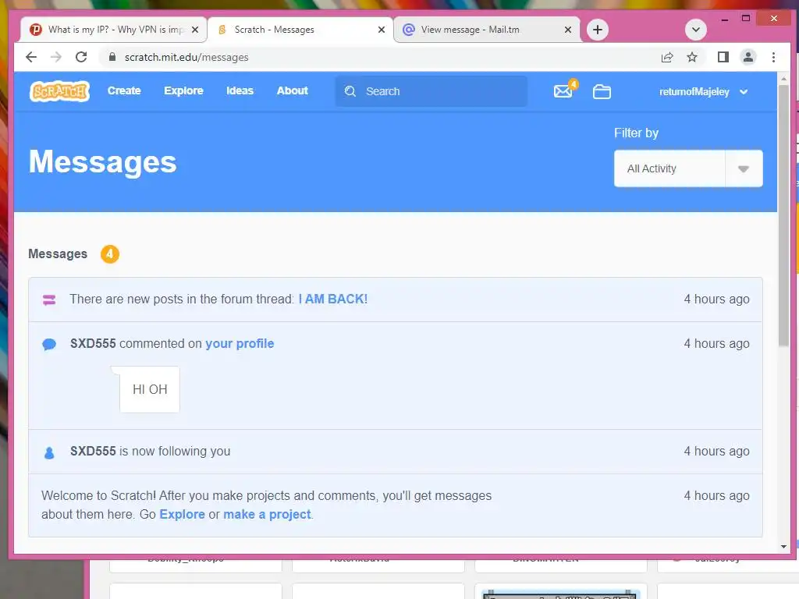Close the Mail.tm tab
Viewport: 799px width, 599px height.
click(x=568, y=30)
